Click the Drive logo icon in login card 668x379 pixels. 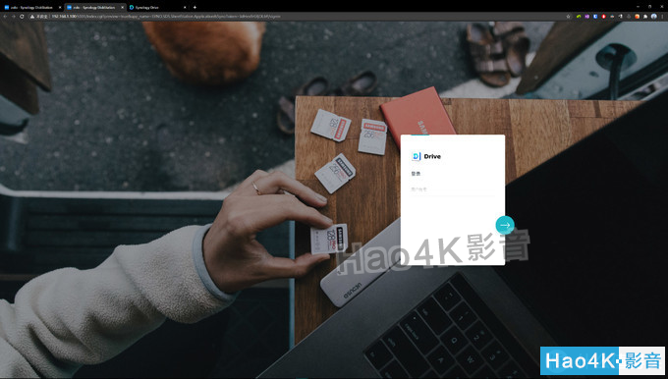pos(417,156)
